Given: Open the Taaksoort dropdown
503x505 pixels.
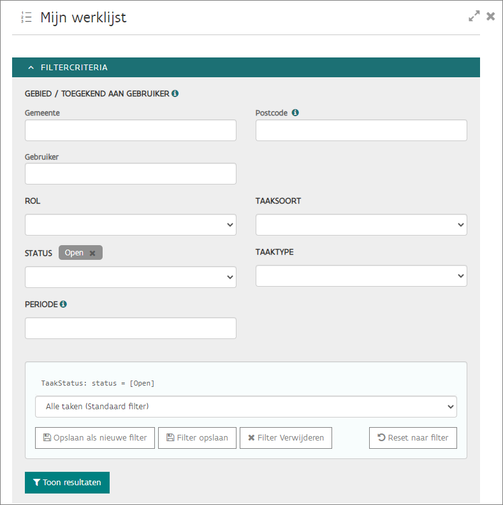Looking at the screenshot, I should pos(361,225).
